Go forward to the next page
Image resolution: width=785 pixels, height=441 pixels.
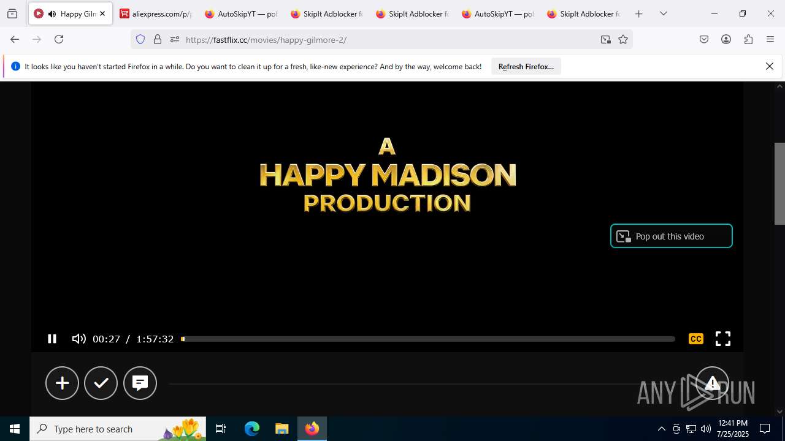(x=37, y=39)
